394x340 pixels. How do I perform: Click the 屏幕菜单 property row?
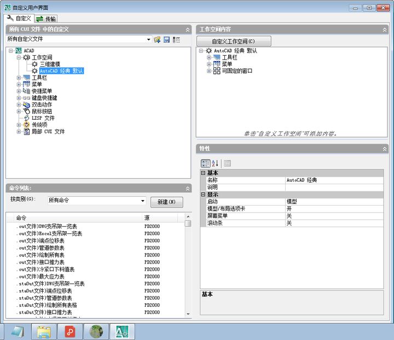tap(294, 216)
